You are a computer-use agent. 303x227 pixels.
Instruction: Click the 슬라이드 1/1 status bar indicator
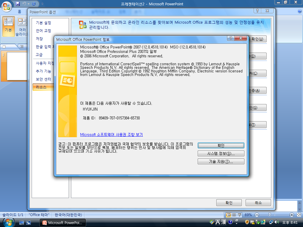pos(13,215)
